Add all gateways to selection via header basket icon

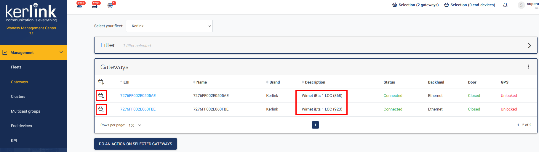click(101, 81)
